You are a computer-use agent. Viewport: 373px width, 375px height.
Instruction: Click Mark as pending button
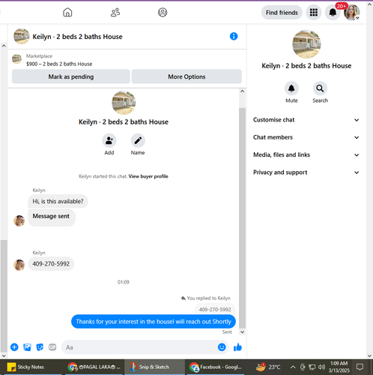(71, 76)
